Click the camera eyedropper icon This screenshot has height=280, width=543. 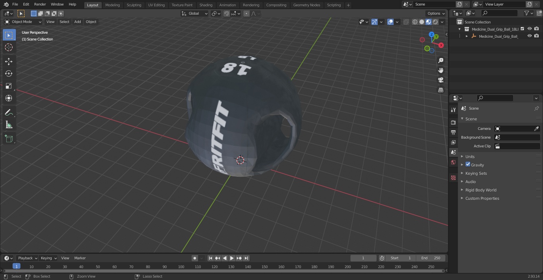[x=536, y=129]
